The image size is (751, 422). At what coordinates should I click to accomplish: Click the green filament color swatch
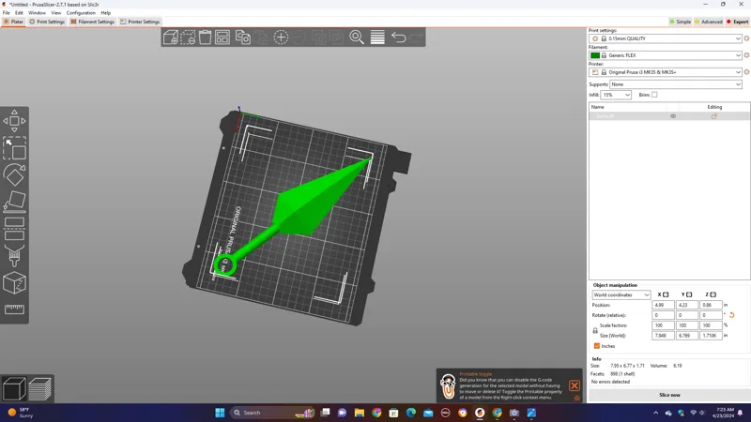(595, 55)
